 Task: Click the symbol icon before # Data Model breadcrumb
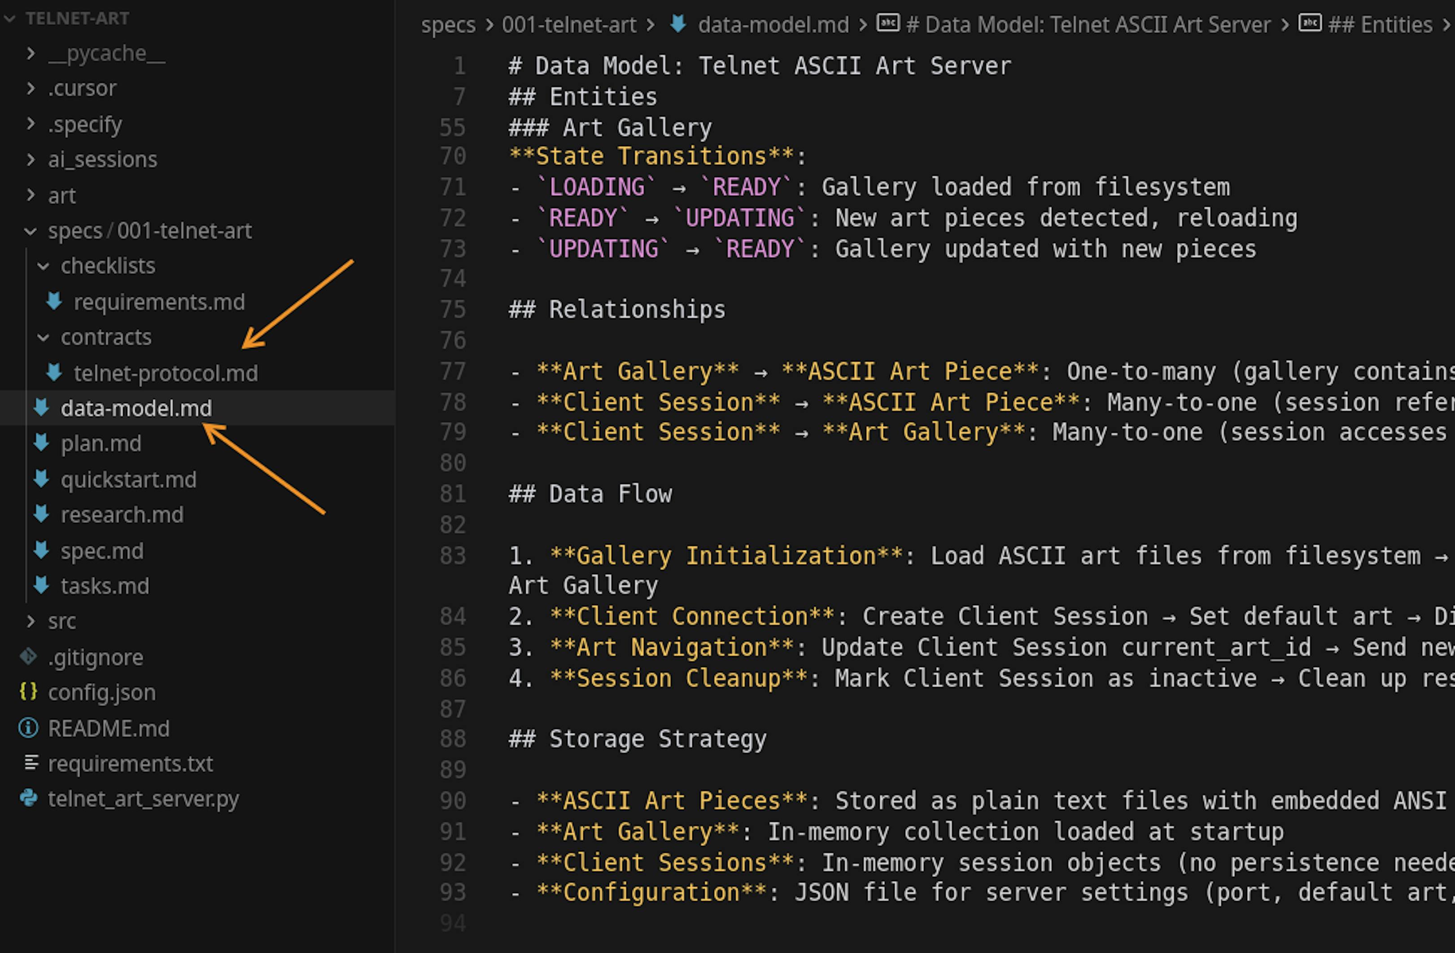[888, 24]
